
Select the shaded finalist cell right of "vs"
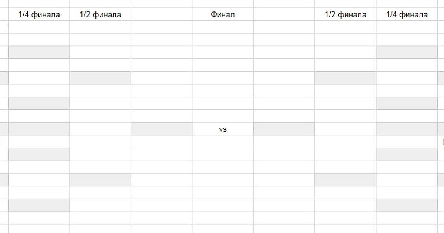point(284,129)
